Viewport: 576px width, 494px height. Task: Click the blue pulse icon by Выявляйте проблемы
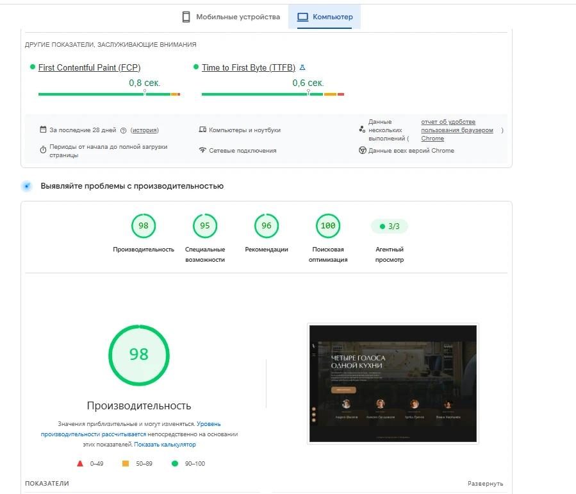27,186
